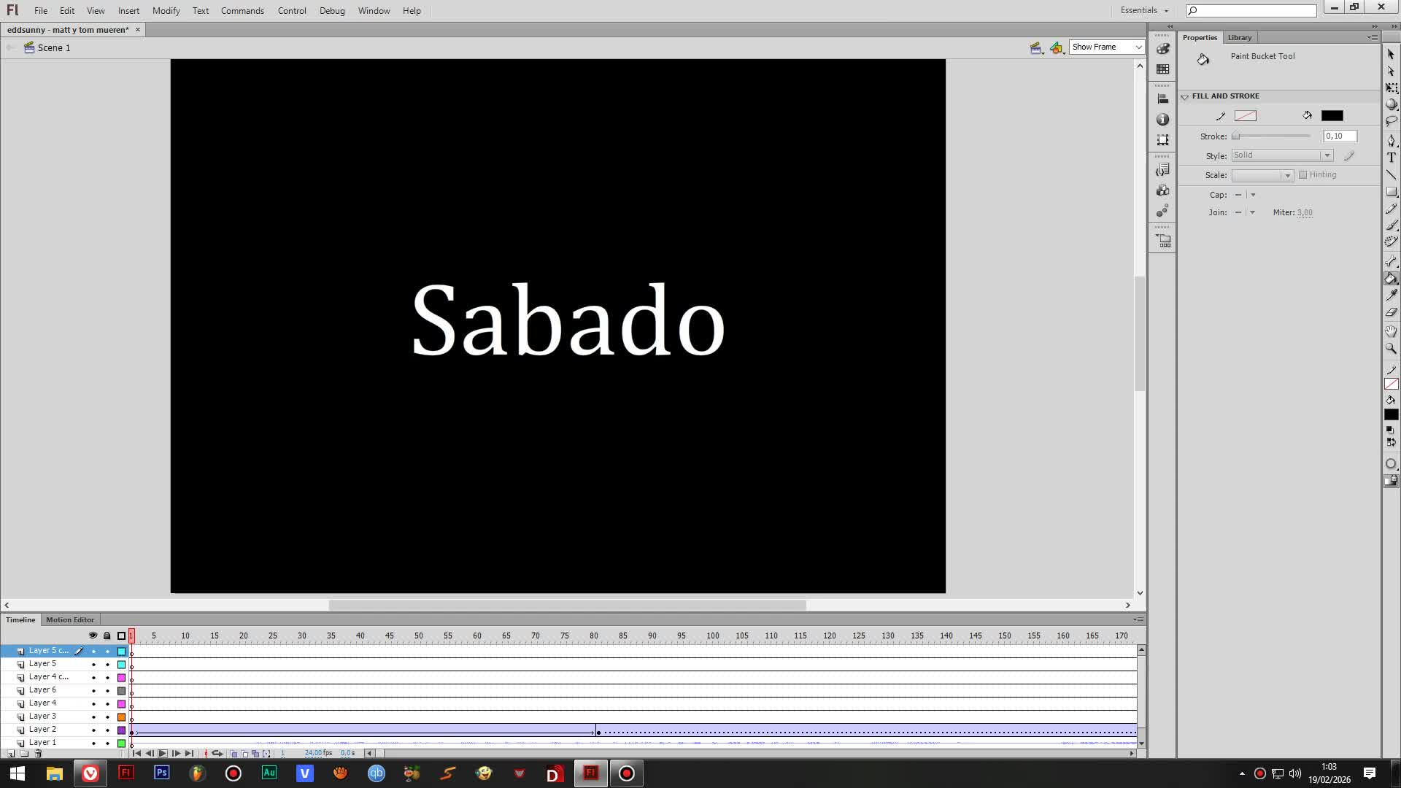Select the Selection tool in the toolbar
Image resolution: width=1401 pixels, height=788 pixels.
point(1392,55)
